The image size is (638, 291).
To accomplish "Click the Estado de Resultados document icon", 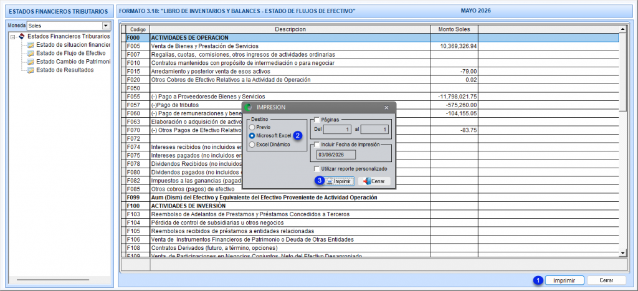I will (30, 70).
